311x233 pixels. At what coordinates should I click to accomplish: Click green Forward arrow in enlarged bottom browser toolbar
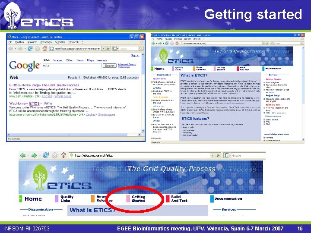click(34, 155)
